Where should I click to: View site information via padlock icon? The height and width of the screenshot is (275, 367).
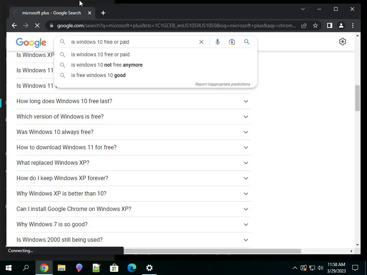click(52, 25)
